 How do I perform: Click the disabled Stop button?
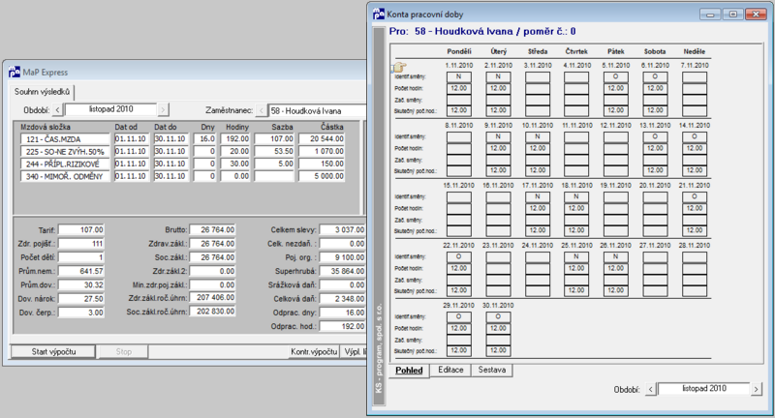point(124,351)
